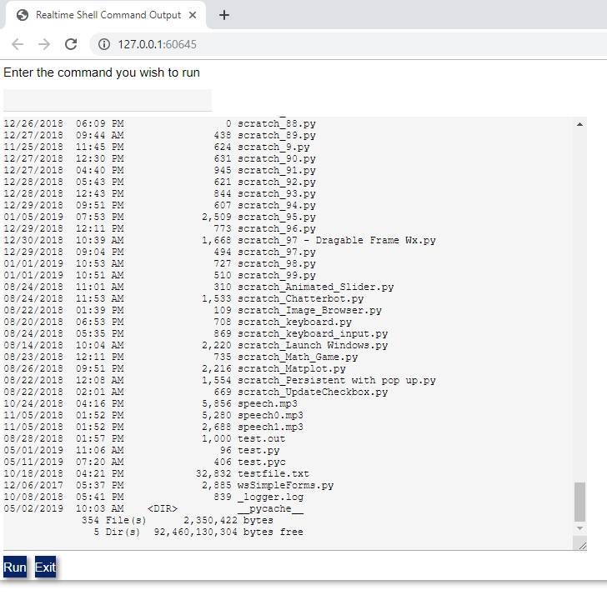Click the '354 File(s)' summary text
Screen dimensions: 607x600
tap(113, 520)
